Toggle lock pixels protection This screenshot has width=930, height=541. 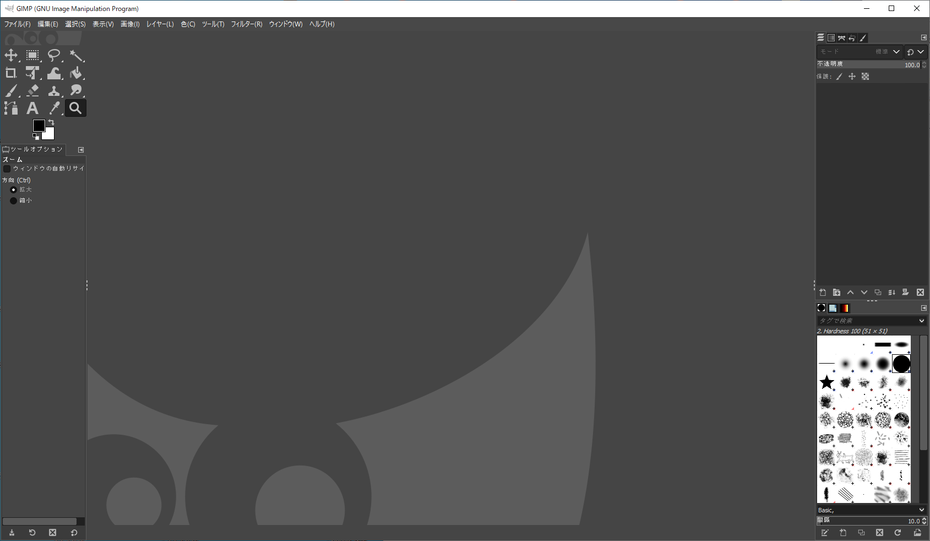point(839,77)
